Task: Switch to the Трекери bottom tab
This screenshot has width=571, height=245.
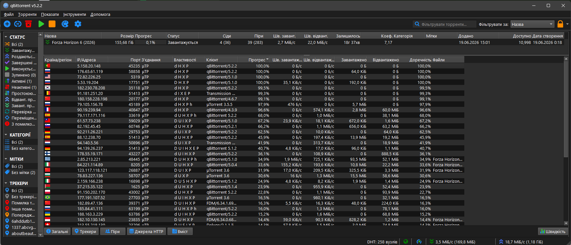Action: click(x=85, y=231)
